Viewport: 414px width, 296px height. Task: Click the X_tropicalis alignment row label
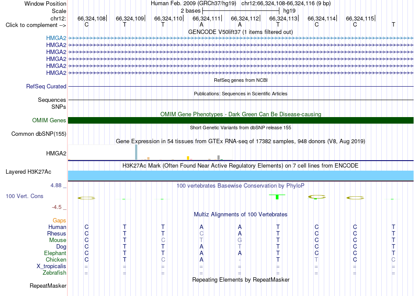point(51,266)
